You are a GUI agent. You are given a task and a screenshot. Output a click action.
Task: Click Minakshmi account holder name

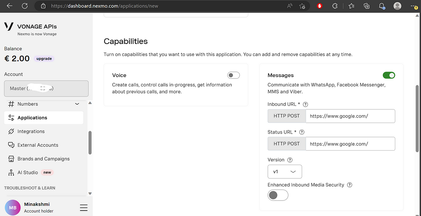point(37,204)
